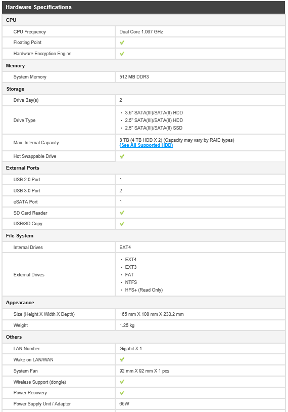Click the Appearance section heading
This screenshot has width=288, height=412.
(x=20, y=303)
